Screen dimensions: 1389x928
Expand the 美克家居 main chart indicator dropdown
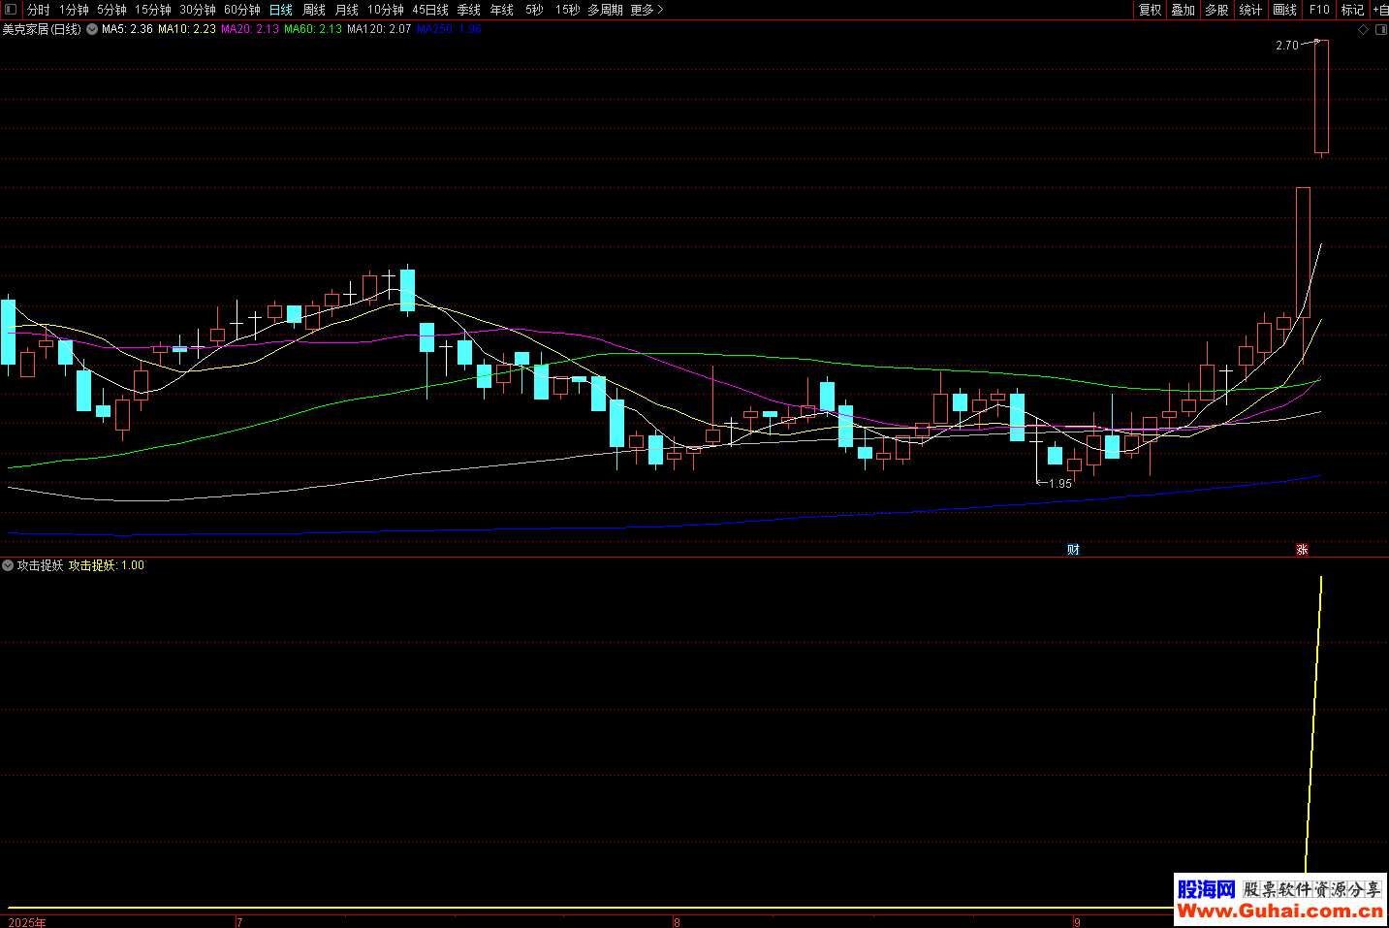[x=92, y=29]
